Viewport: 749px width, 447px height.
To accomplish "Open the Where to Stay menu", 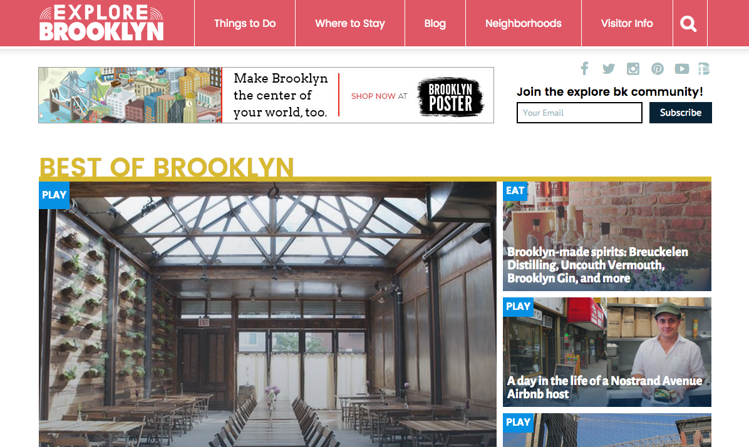I will (x=349, y=23).
